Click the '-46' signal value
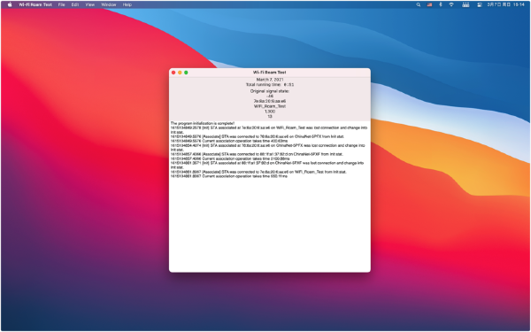The image size is (531, 332). 270,97
